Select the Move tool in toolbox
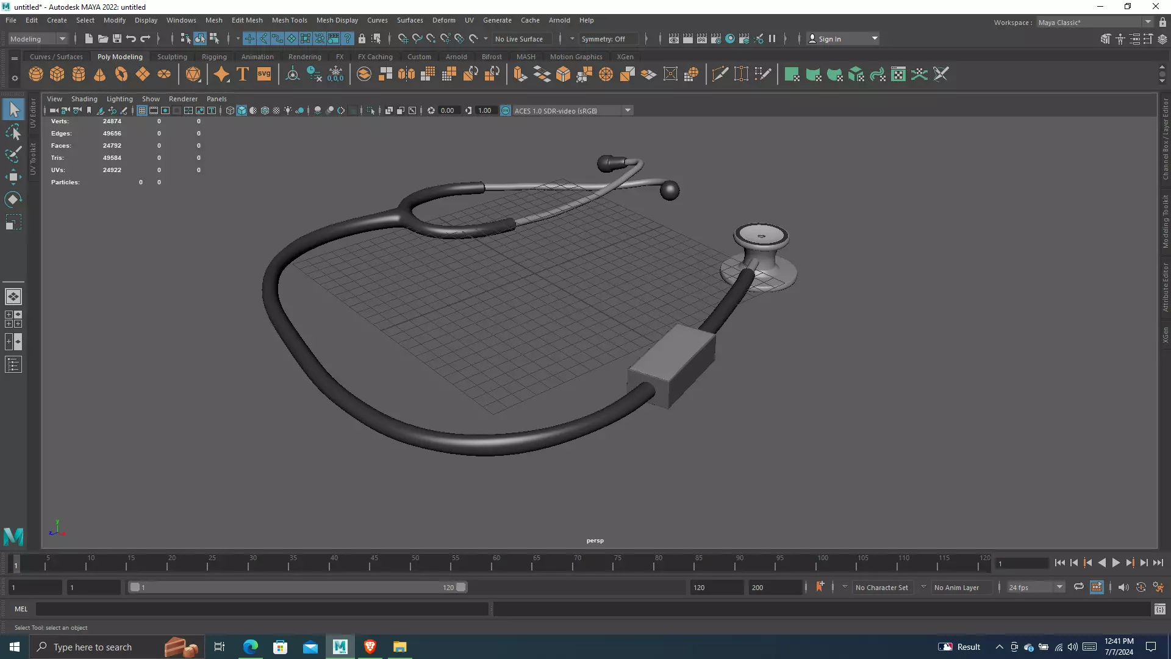Viewport: 1171px width, 659px height. [13, 177]
